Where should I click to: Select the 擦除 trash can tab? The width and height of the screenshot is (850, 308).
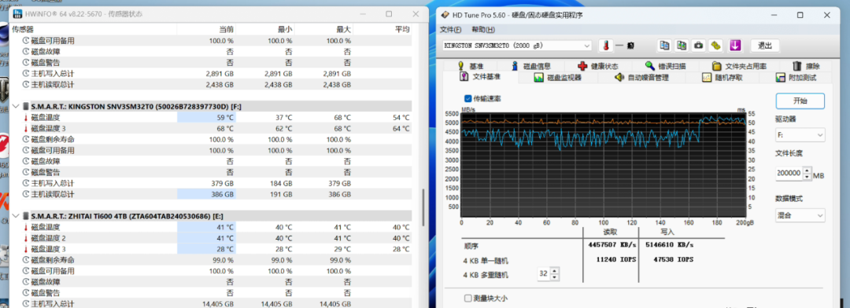806,66
